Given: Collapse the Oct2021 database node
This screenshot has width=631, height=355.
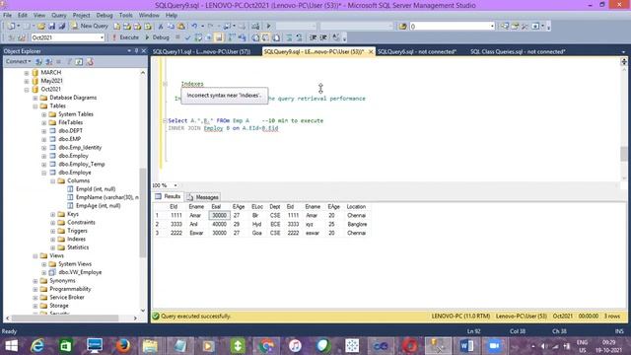Looking at the screenshot, I should click(27, 90).
